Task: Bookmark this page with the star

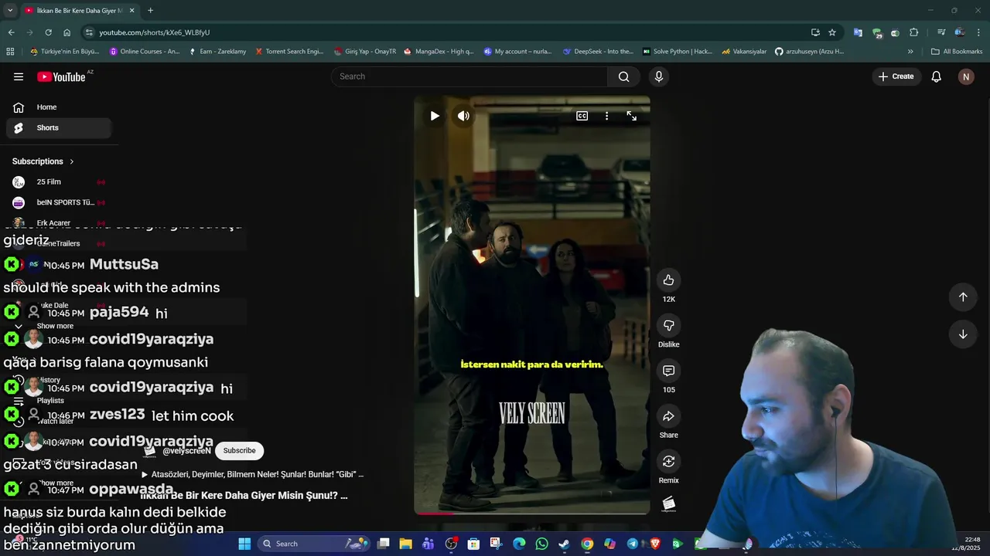Action: click(x=832, y=32)
